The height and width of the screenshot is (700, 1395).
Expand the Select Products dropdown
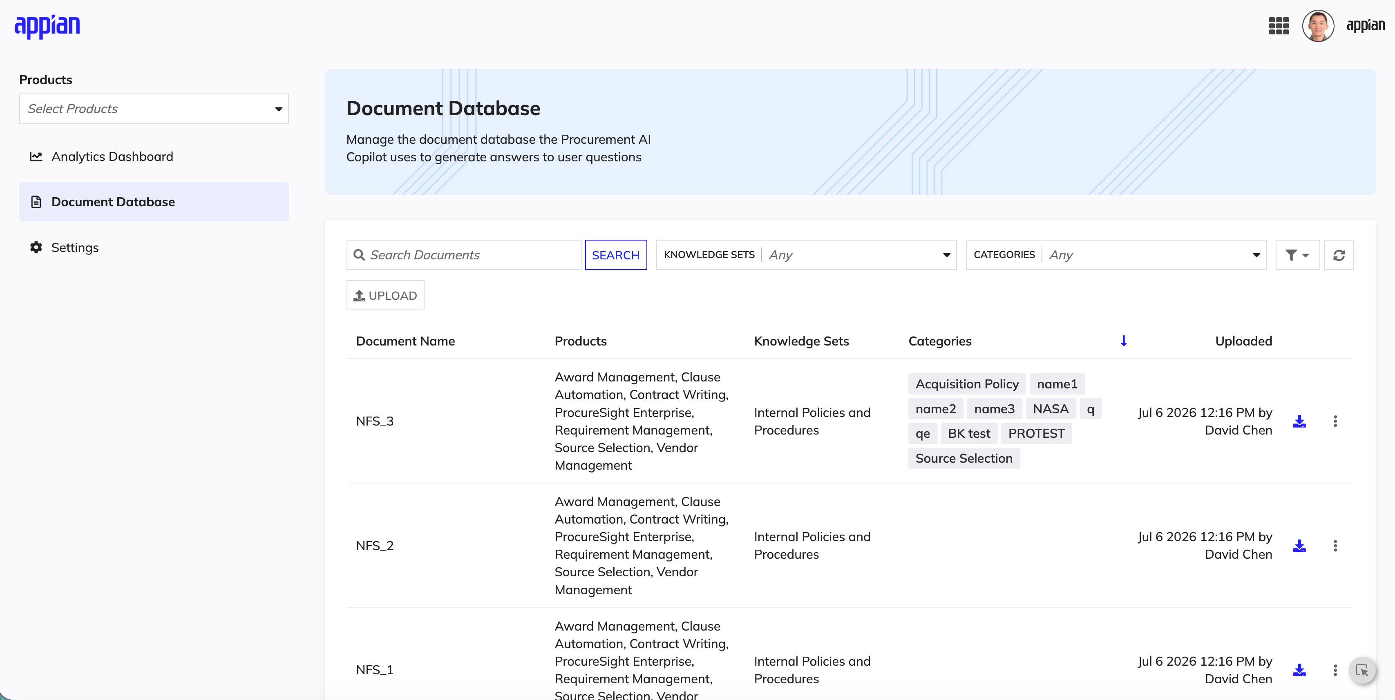154,109
